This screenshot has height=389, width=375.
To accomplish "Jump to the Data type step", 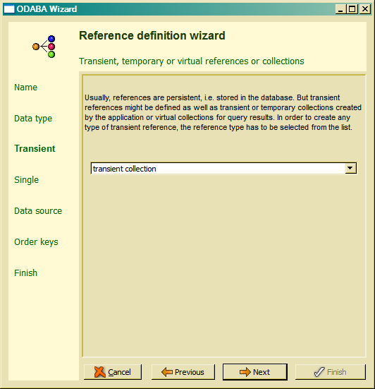I will 33,119.
